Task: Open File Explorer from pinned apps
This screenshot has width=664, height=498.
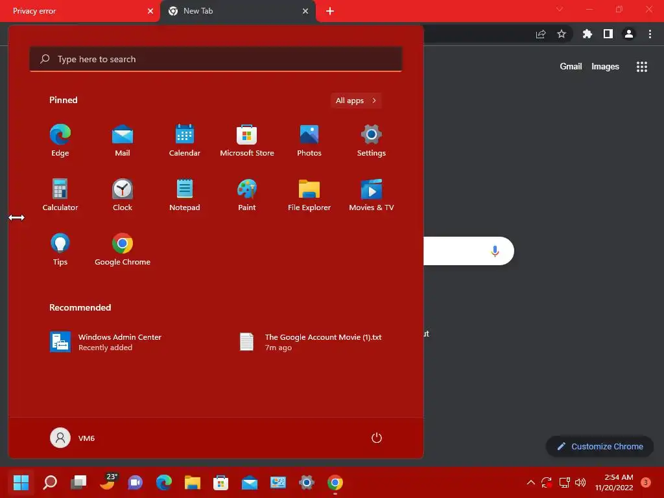Action: pyautogui.click(x=309, y=195)
